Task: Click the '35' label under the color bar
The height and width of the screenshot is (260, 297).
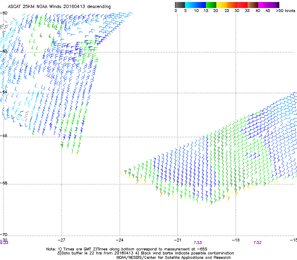Action: [x=247, y=11]
